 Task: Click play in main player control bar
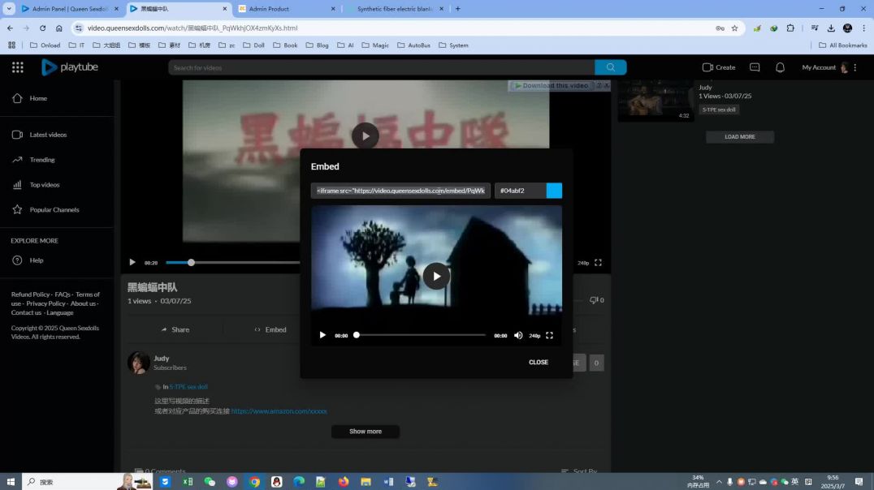pyautogui.click(x=132, y=262)
